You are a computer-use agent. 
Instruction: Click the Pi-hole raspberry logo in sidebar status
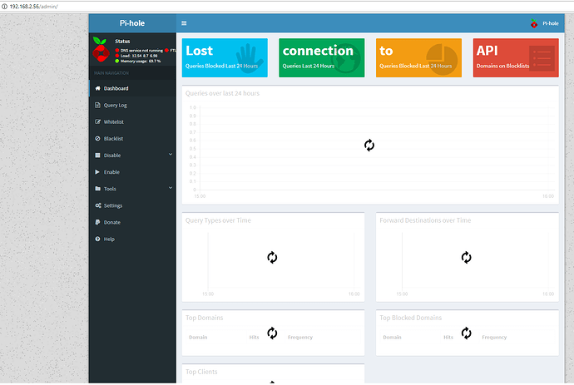[101, 51]
